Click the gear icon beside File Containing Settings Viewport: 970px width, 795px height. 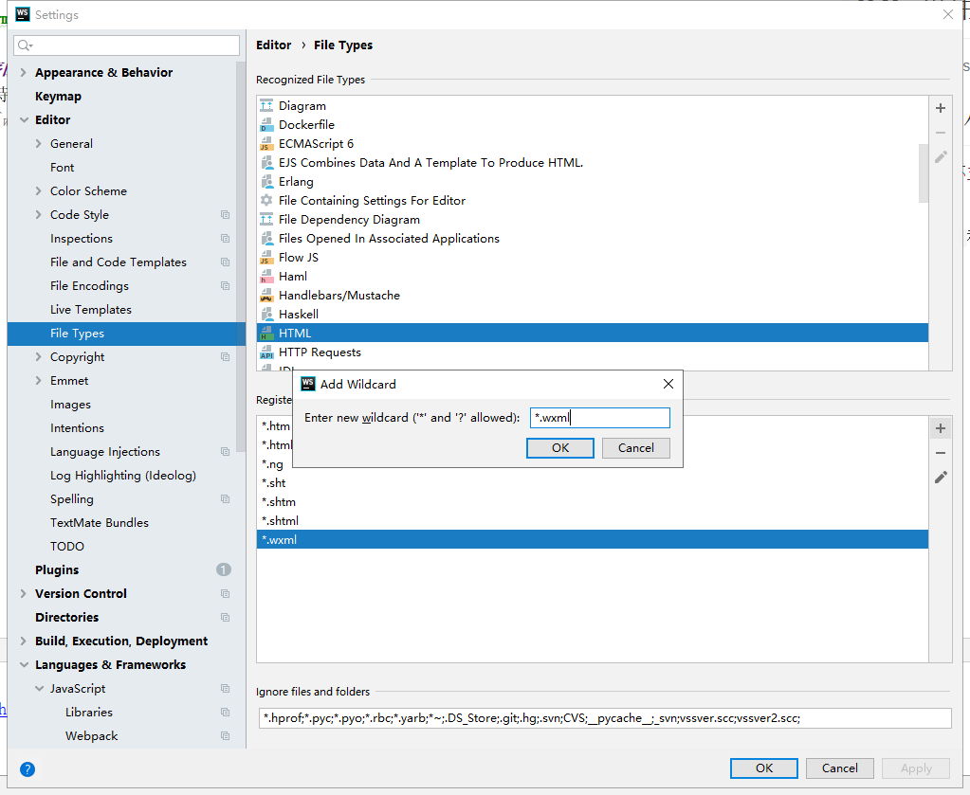(x=266, y=200)
